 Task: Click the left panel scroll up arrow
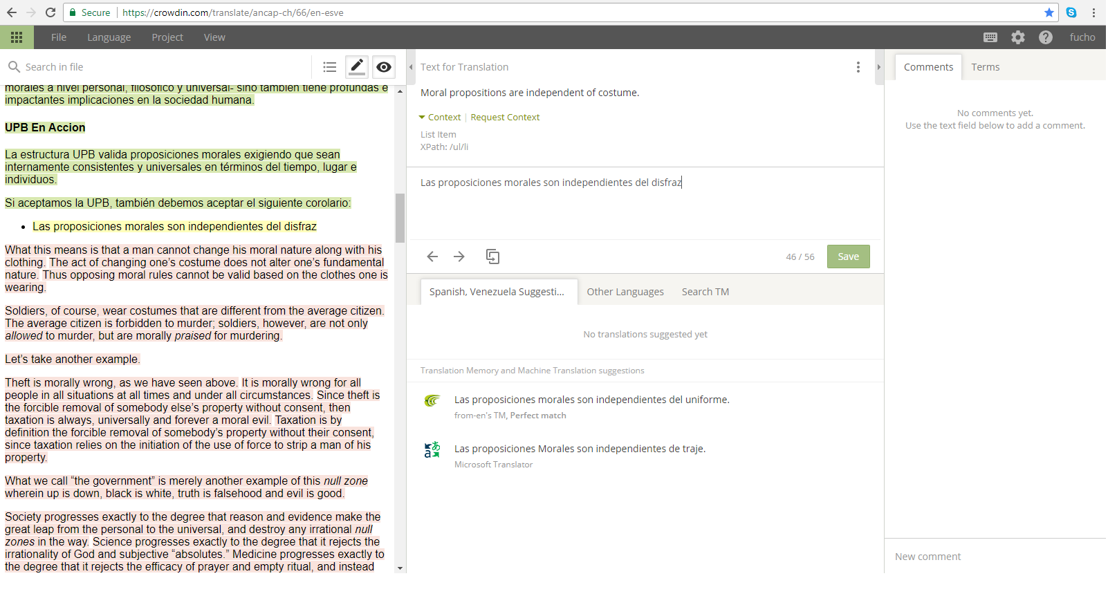[x=400, y=91]
